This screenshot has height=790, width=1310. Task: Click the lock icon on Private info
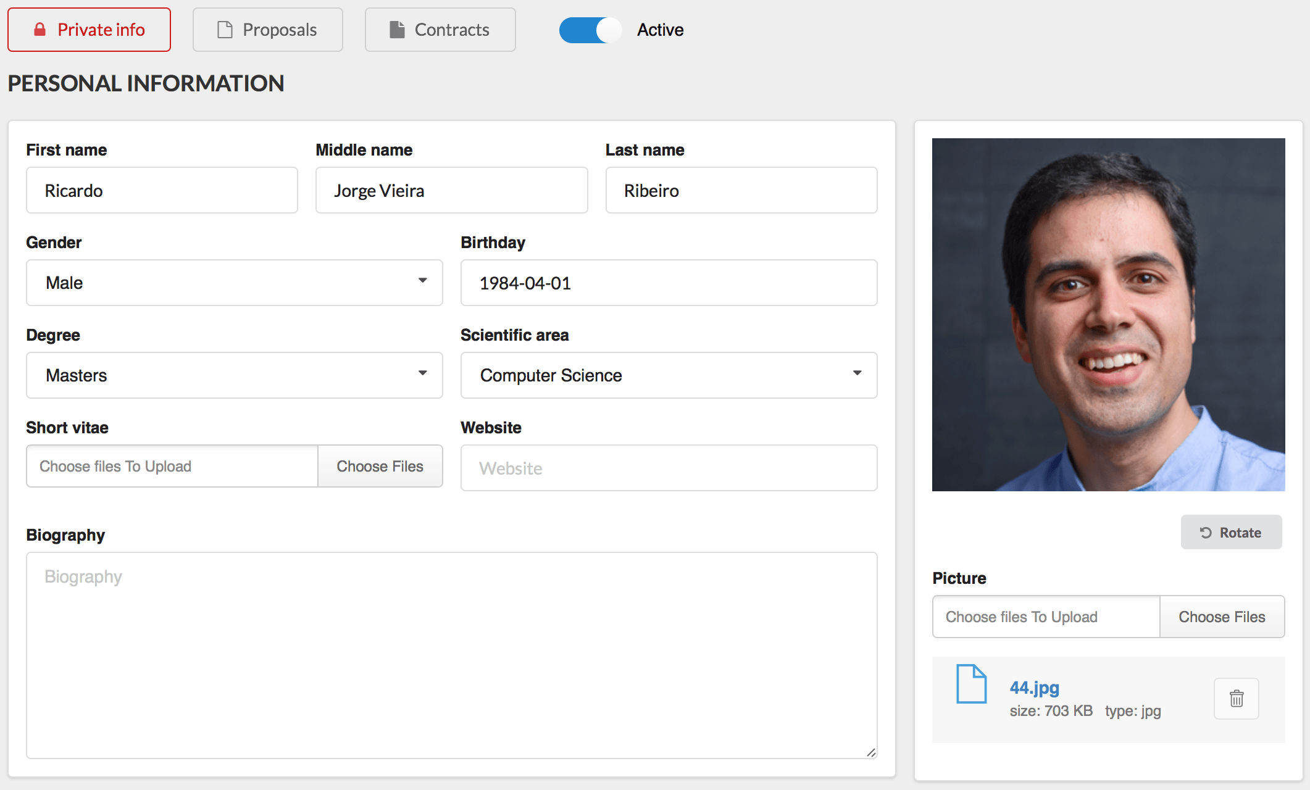pyautogui.click(x=40, y=30)
